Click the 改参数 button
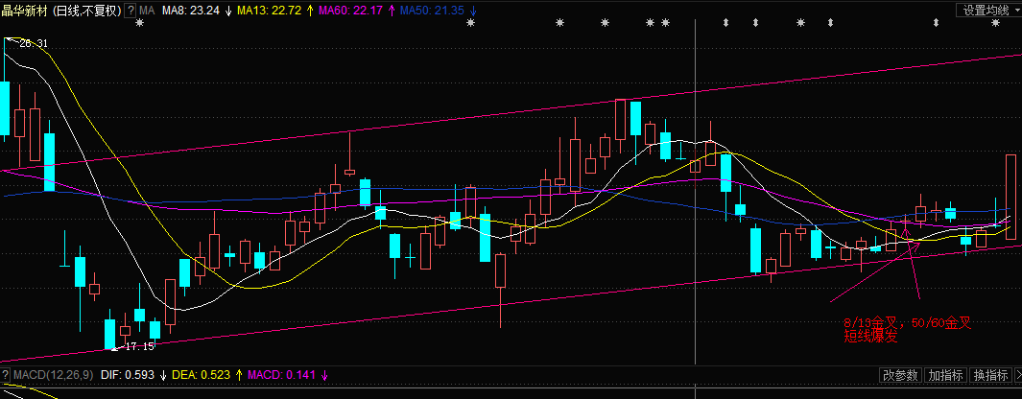This screenshot has width=1022, height=399. (x=901, y=375)
